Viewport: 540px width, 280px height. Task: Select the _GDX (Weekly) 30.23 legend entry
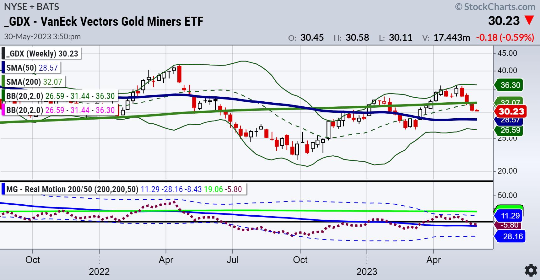click(42, 54)
